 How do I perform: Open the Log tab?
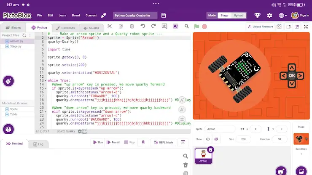click(x=38, y=144)
